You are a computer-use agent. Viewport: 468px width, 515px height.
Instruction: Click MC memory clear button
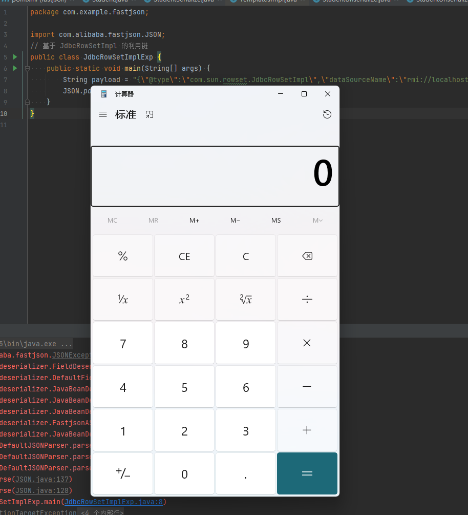[x=113, y=221]
